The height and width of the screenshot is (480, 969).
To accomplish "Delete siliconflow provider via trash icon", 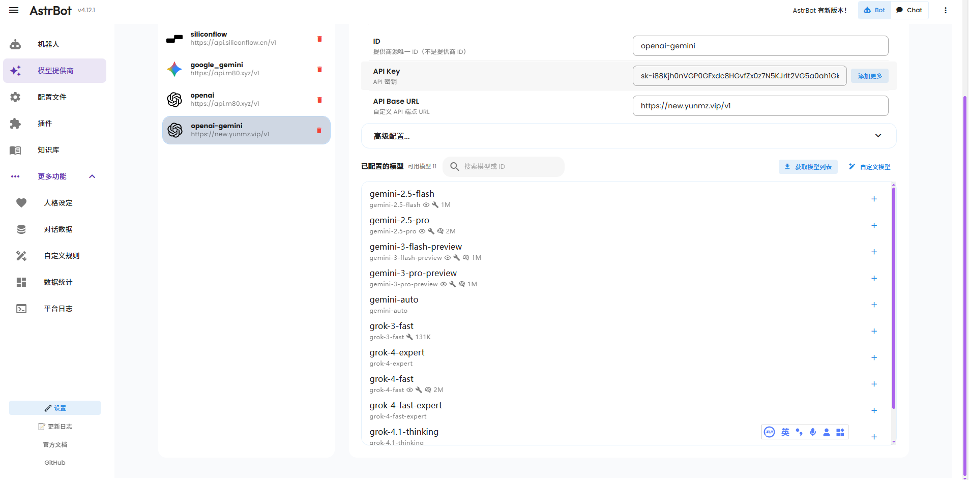I will 319,38.
